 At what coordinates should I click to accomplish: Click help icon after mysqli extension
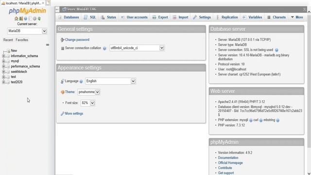[x=251, y=120]
